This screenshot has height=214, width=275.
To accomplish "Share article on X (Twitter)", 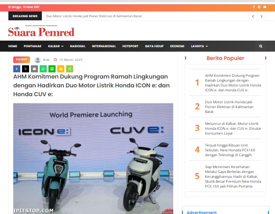I will click(x=26, y=69).
